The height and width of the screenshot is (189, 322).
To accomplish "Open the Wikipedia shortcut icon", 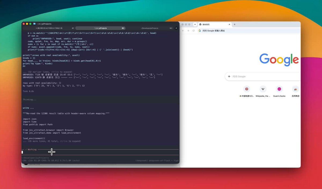I will [x=263, y=89].
